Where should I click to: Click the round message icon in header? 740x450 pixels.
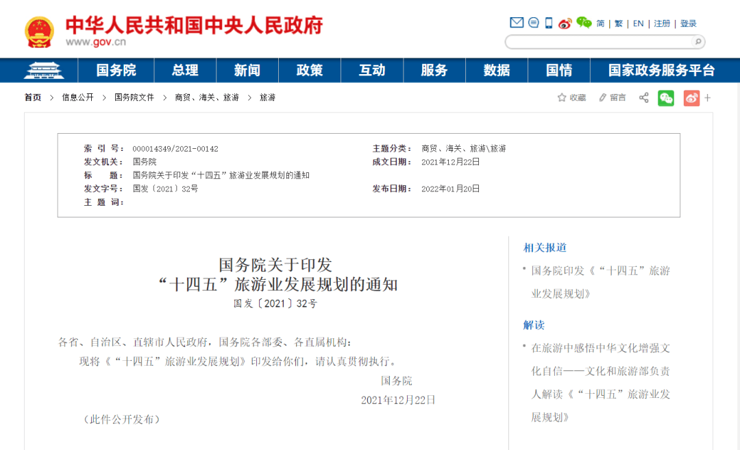533,23
